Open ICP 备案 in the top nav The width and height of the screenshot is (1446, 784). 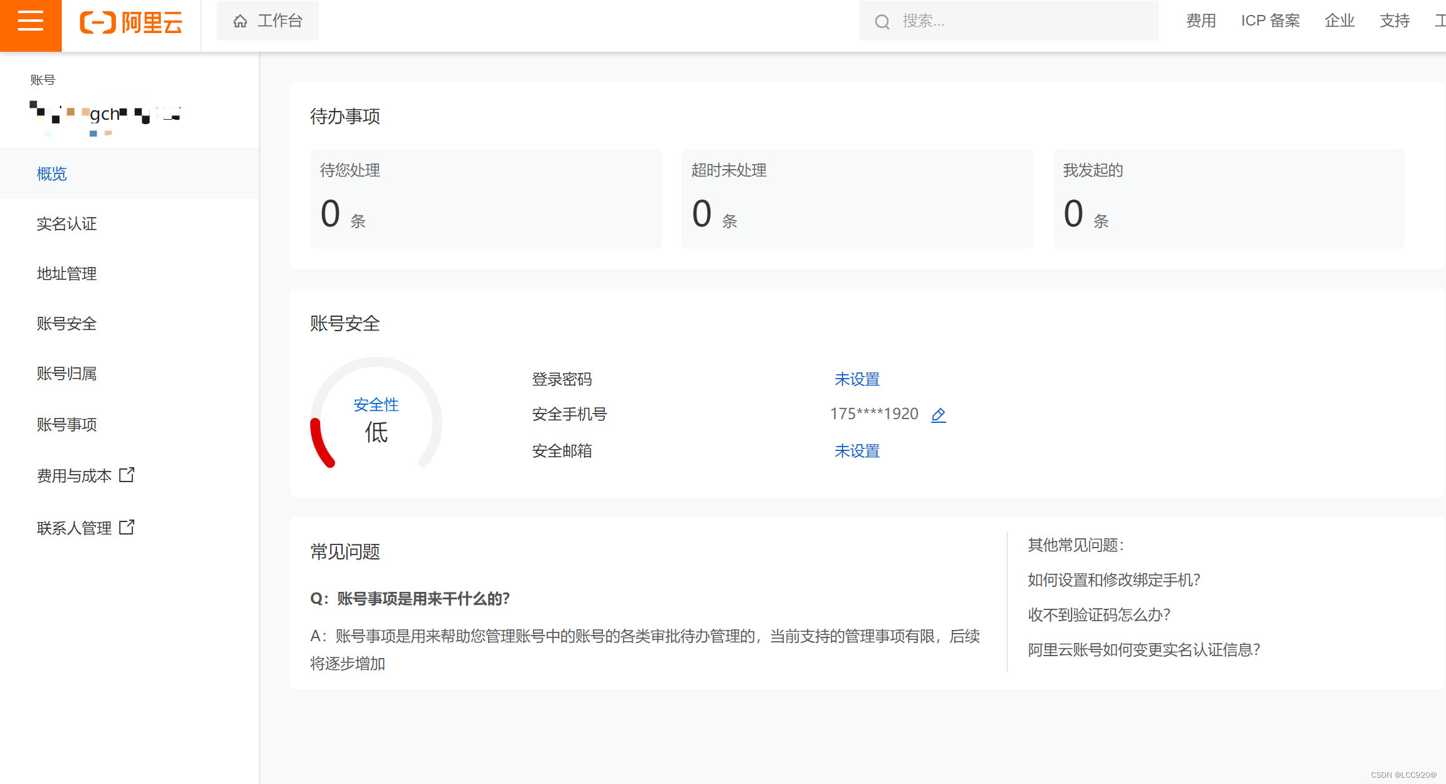click(1270, 21)
